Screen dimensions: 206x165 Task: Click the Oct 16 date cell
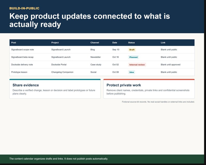(115, 57)
